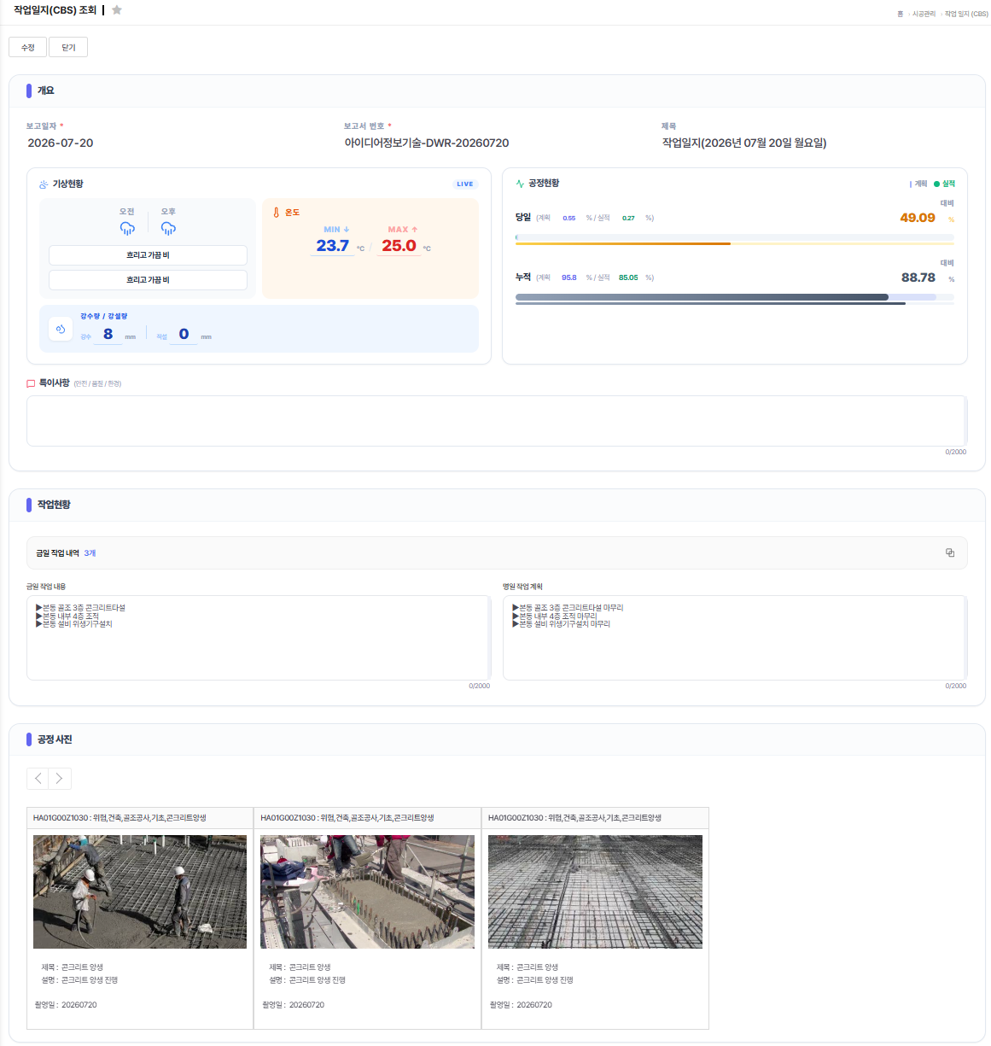This screenshot has width=991, height=1046.
Task: Click the title 작업일지(2026년 07월 20일 월요일)
Action: click(x=744, y=143)
